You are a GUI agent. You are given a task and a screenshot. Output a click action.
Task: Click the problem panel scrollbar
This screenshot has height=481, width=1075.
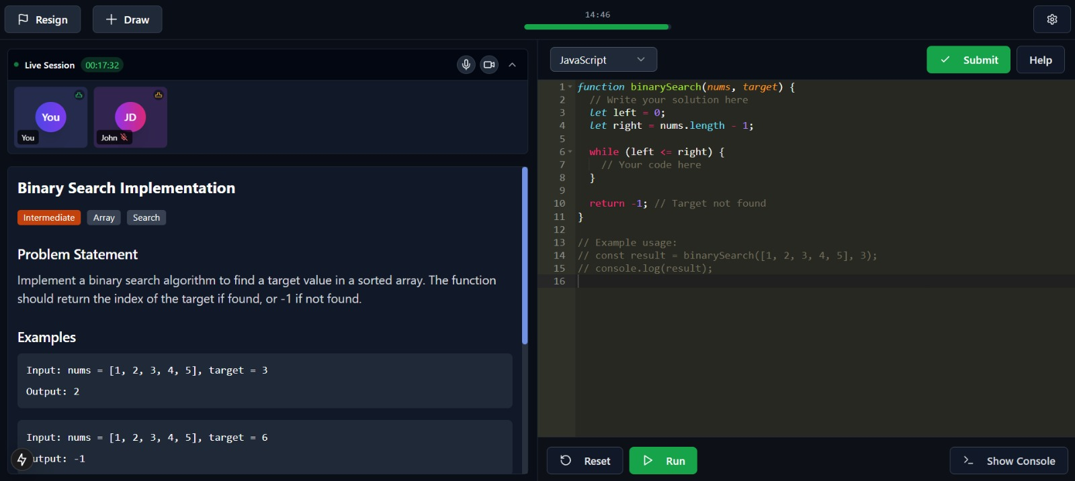(525, 256)
